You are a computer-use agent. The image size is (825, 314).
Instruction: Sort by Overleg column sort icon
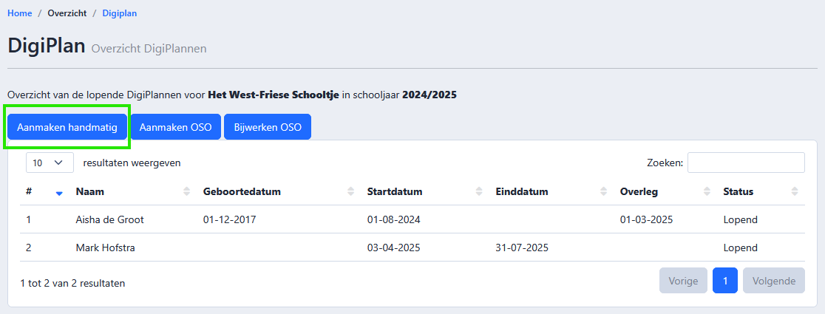coord(707,192)
